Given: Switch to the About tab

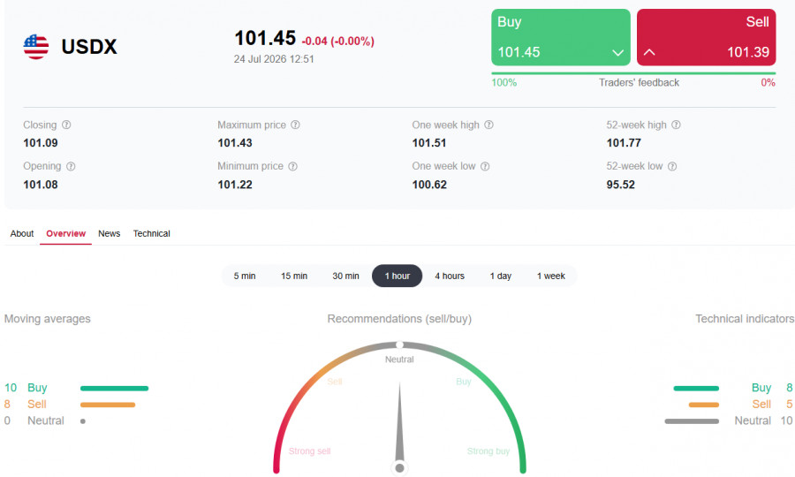Looking at the screenshot, I should point(22,234).
